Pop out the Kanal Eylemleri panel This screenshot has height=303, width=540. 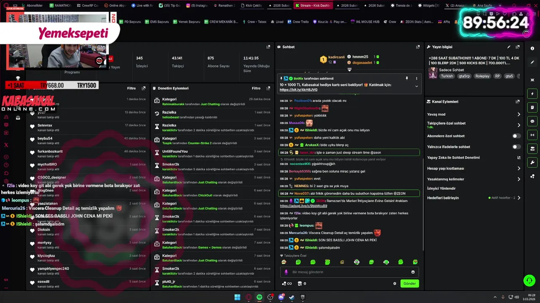[518, 102]
